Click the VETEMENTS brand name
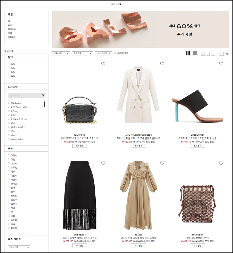 197,135
